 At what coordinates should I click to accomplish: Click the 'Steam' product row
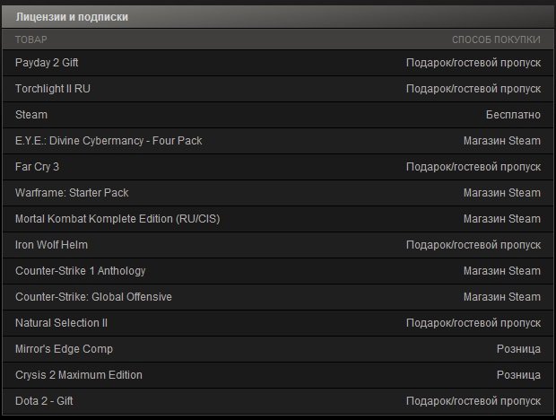click(278, 115)
